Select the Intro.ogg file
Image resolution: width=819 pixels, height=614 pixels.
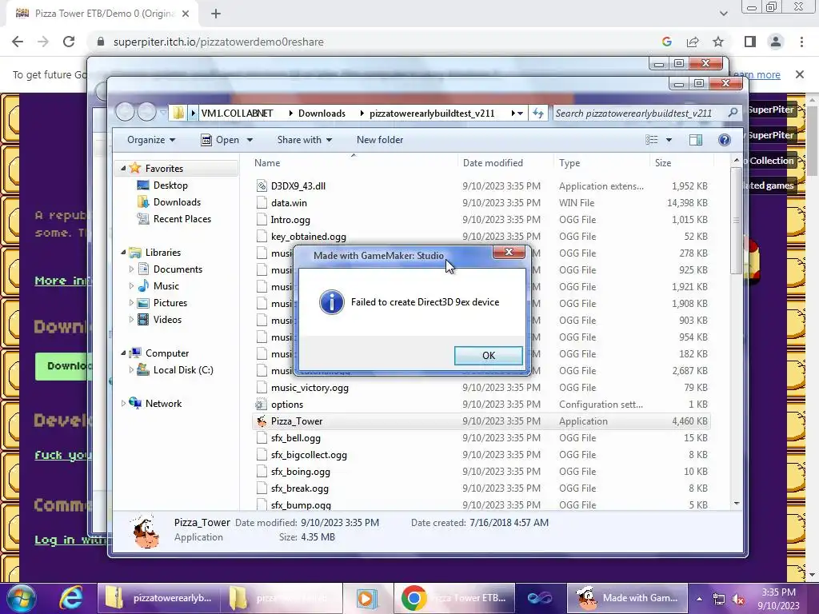(x=290, y=220)
